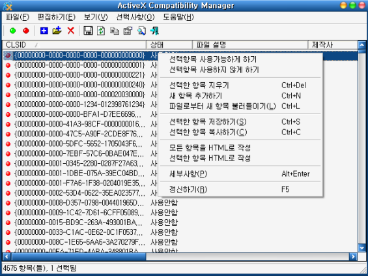Click the vertical scrollbar down arrow
The width and height of the screenshot is (368, 276).
362,248
